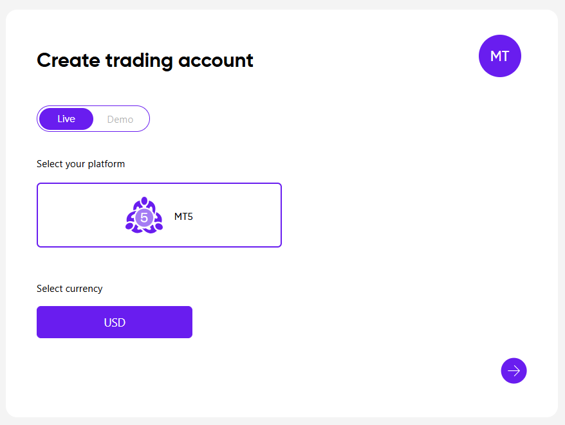565x425 pixels.
Task: Toggle the Live/Demo account switch
Action: (93, 119)
